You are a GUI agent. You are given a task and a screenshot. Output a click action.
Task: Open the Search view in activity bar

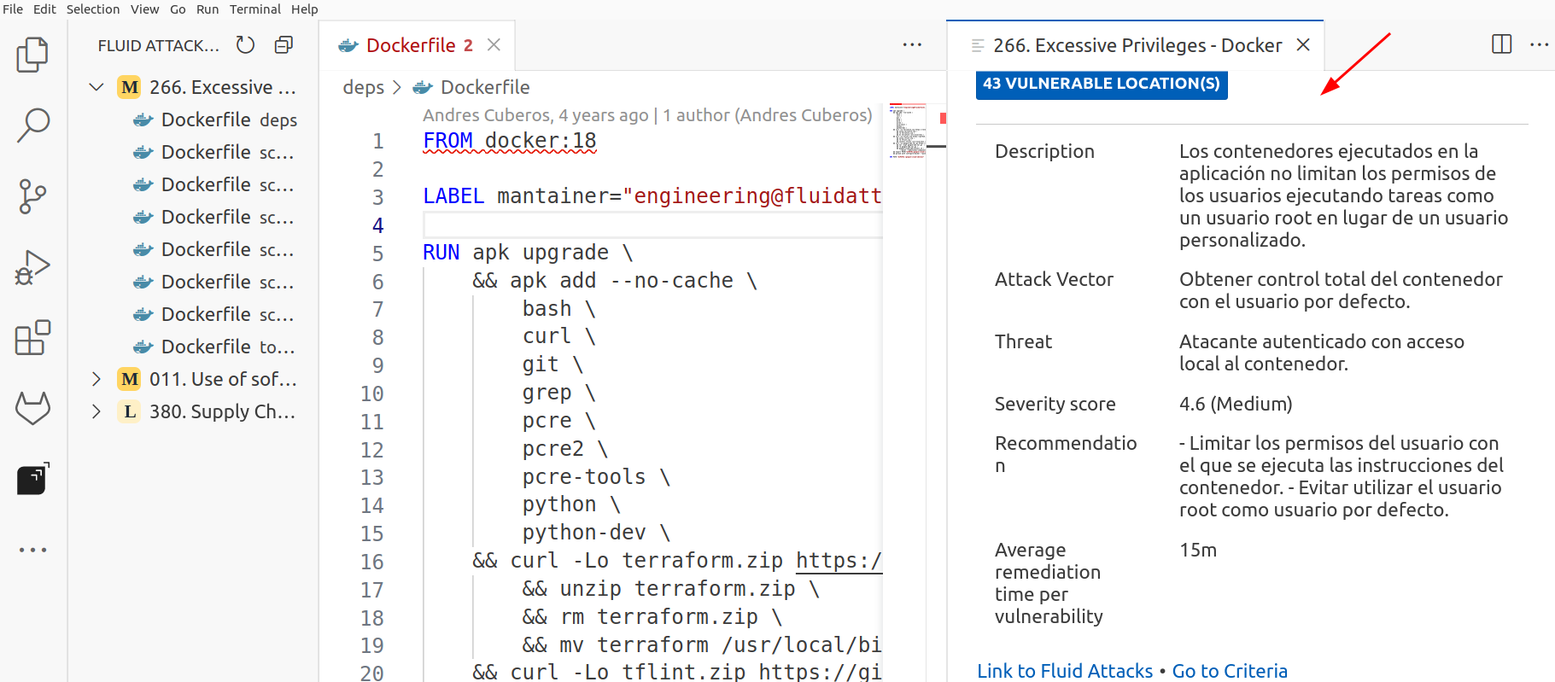(32, 125)
